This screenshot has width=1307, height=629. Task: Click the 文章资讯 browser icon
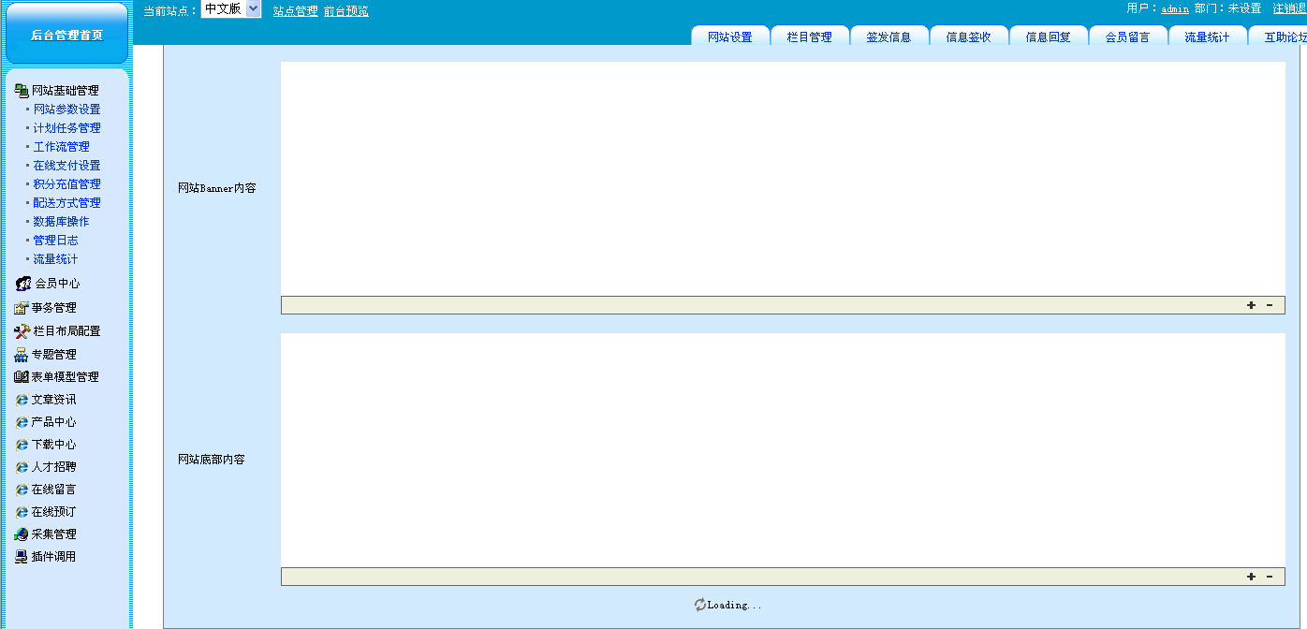click(22, 400)
